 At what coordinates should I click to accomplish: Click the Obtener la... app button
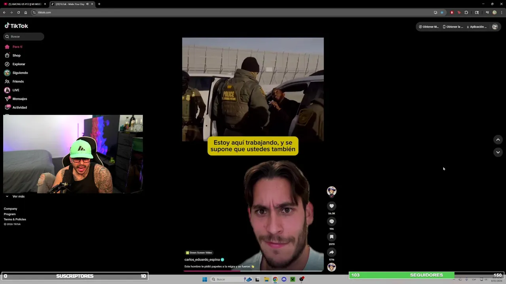pyautogui.click(x=453, y=27)
